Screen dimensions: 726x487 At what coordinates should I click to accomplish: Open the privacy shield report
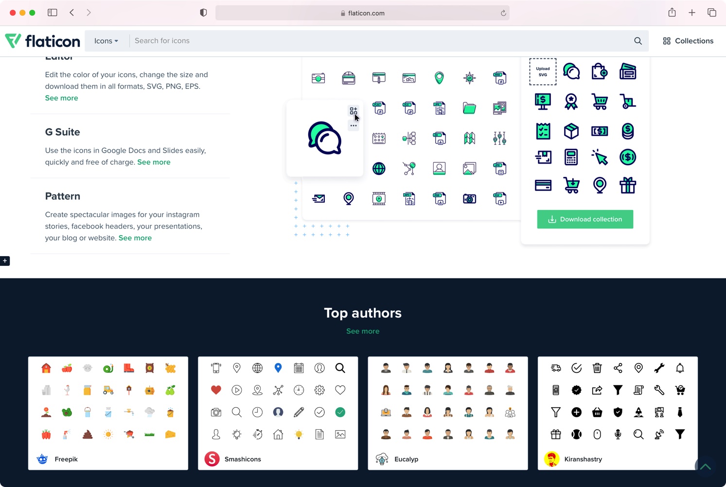[x=203, y=13]
